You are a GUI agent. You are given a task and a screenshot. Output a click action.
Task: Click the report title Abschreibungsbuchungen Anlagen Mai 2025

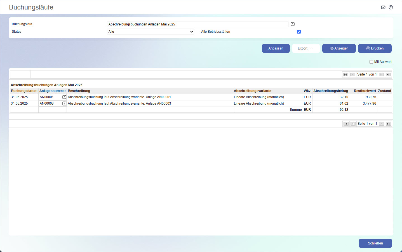[x=46, y=85]
